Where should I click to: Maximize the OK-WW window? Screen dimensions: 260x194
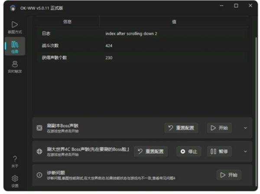click(x=236, y=6)
